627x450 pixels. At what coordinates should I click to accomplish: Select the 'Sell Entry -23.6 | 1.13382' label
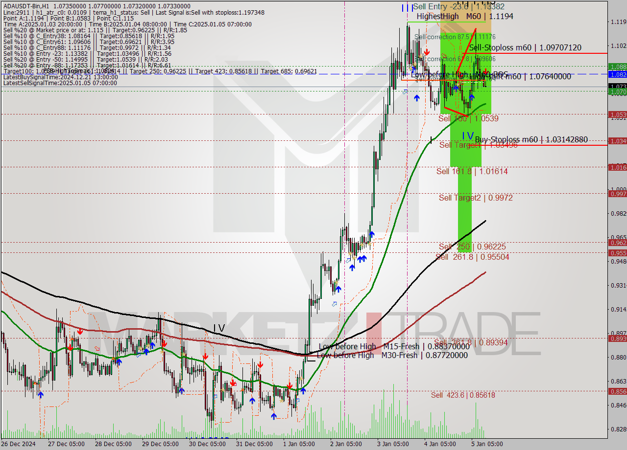pyautogui.click(x=458, y=7)
